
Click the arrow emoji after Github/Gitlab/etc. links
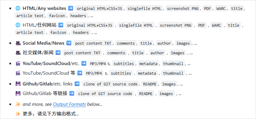pos(77,84)
